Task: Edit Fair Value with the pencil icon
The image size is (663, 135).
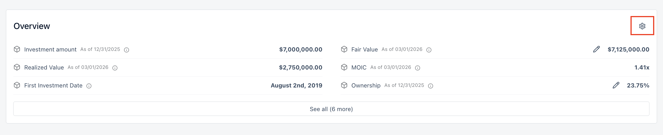Action: tap(596, 49)
